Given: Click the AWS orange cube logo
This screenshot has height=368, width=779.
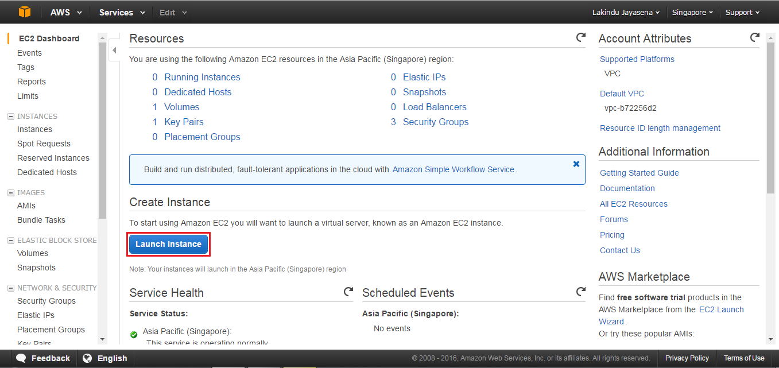Looking at the screenshot, I should 24,12.
